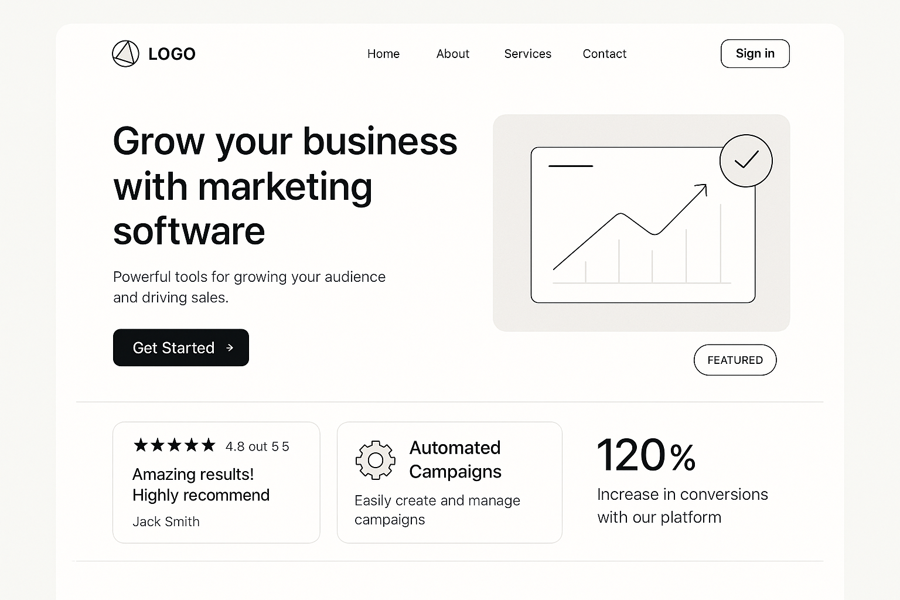This screenshot has height=600, width=900.
Task: Select the FEATURED pill badge
Action: coord(735,360)
